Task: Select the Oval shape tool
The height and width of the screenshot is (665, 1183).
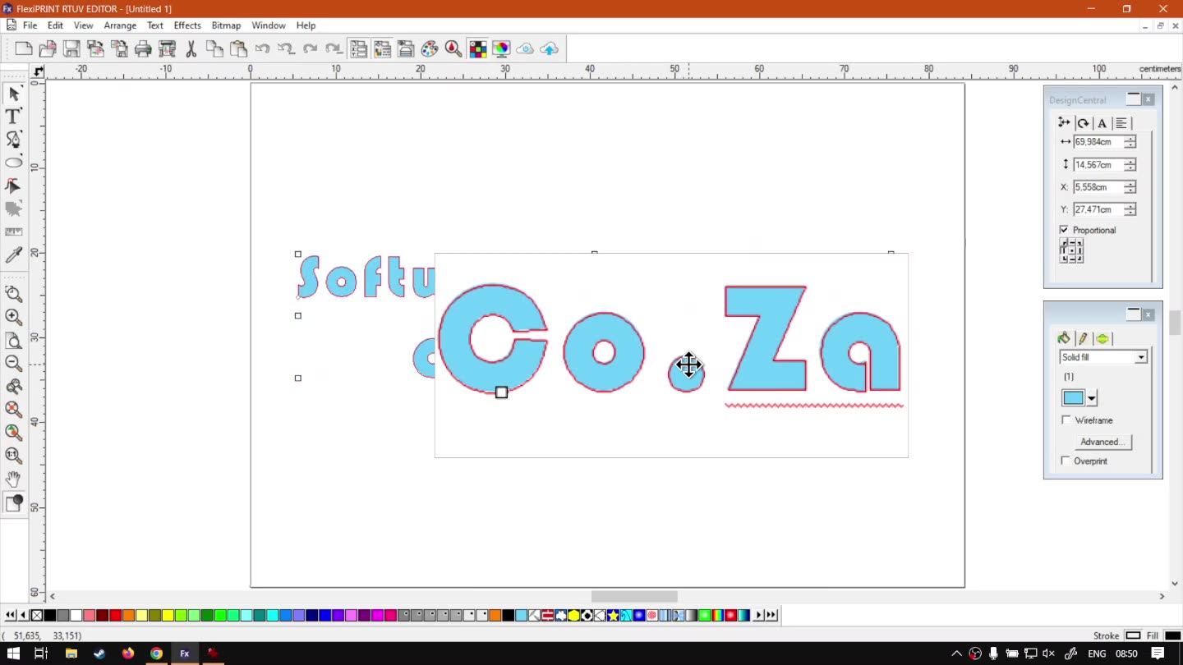Action: [13, 163]
